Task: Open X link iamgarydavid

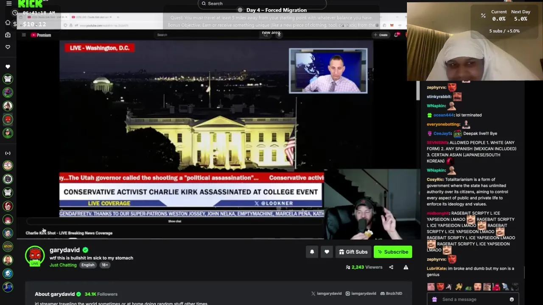Action: click(x=326, y=294)
